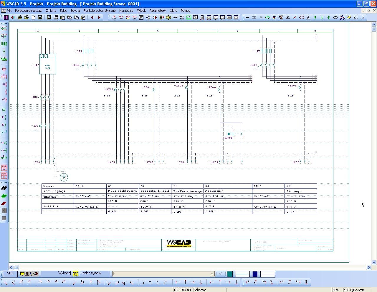Image resolution: width=377 pixels, height=292 pixels.
Task: Click the red up arrow connection icon
Action: [185, 282]
